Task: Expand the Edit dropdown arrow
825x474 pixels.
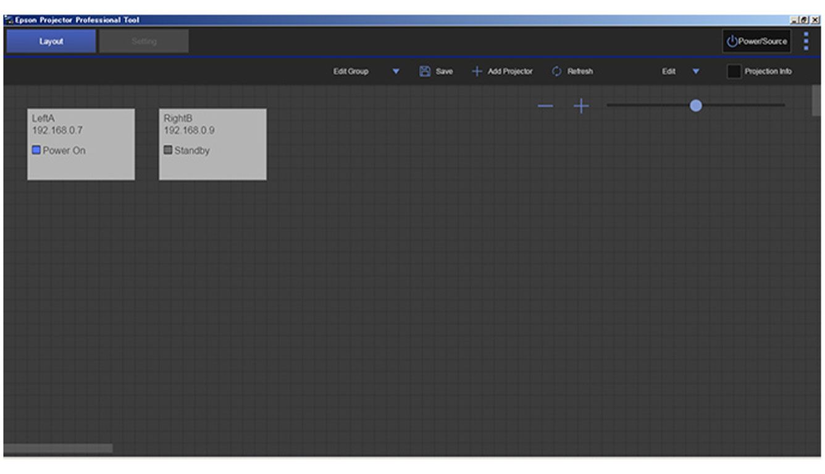Action: click(696, 72)
